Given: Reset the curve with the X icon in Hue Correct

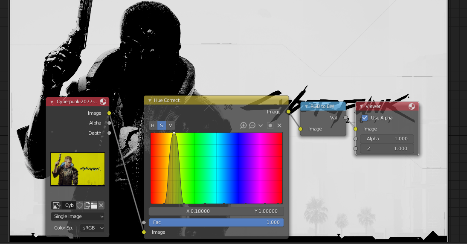Looking at the screenshot, I should (279, 125).
